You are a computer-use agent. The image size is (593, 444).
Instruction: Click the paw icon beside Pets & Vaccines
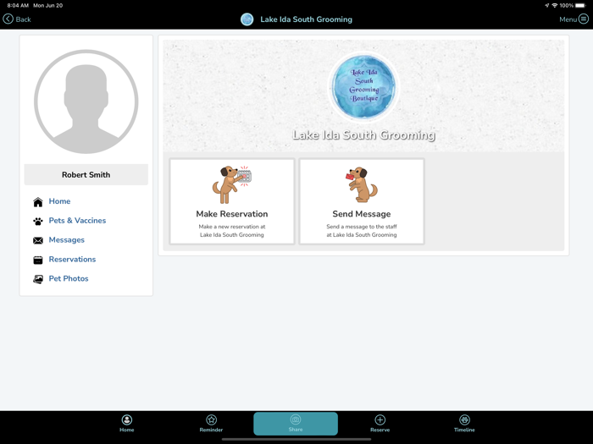[x=38, y=221]
